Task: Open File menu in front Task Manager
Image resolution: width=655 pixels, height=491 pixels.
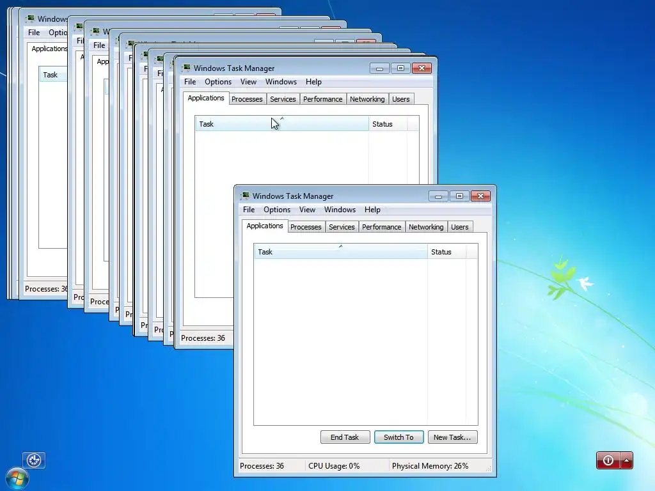Action: (x=249, y=210)
